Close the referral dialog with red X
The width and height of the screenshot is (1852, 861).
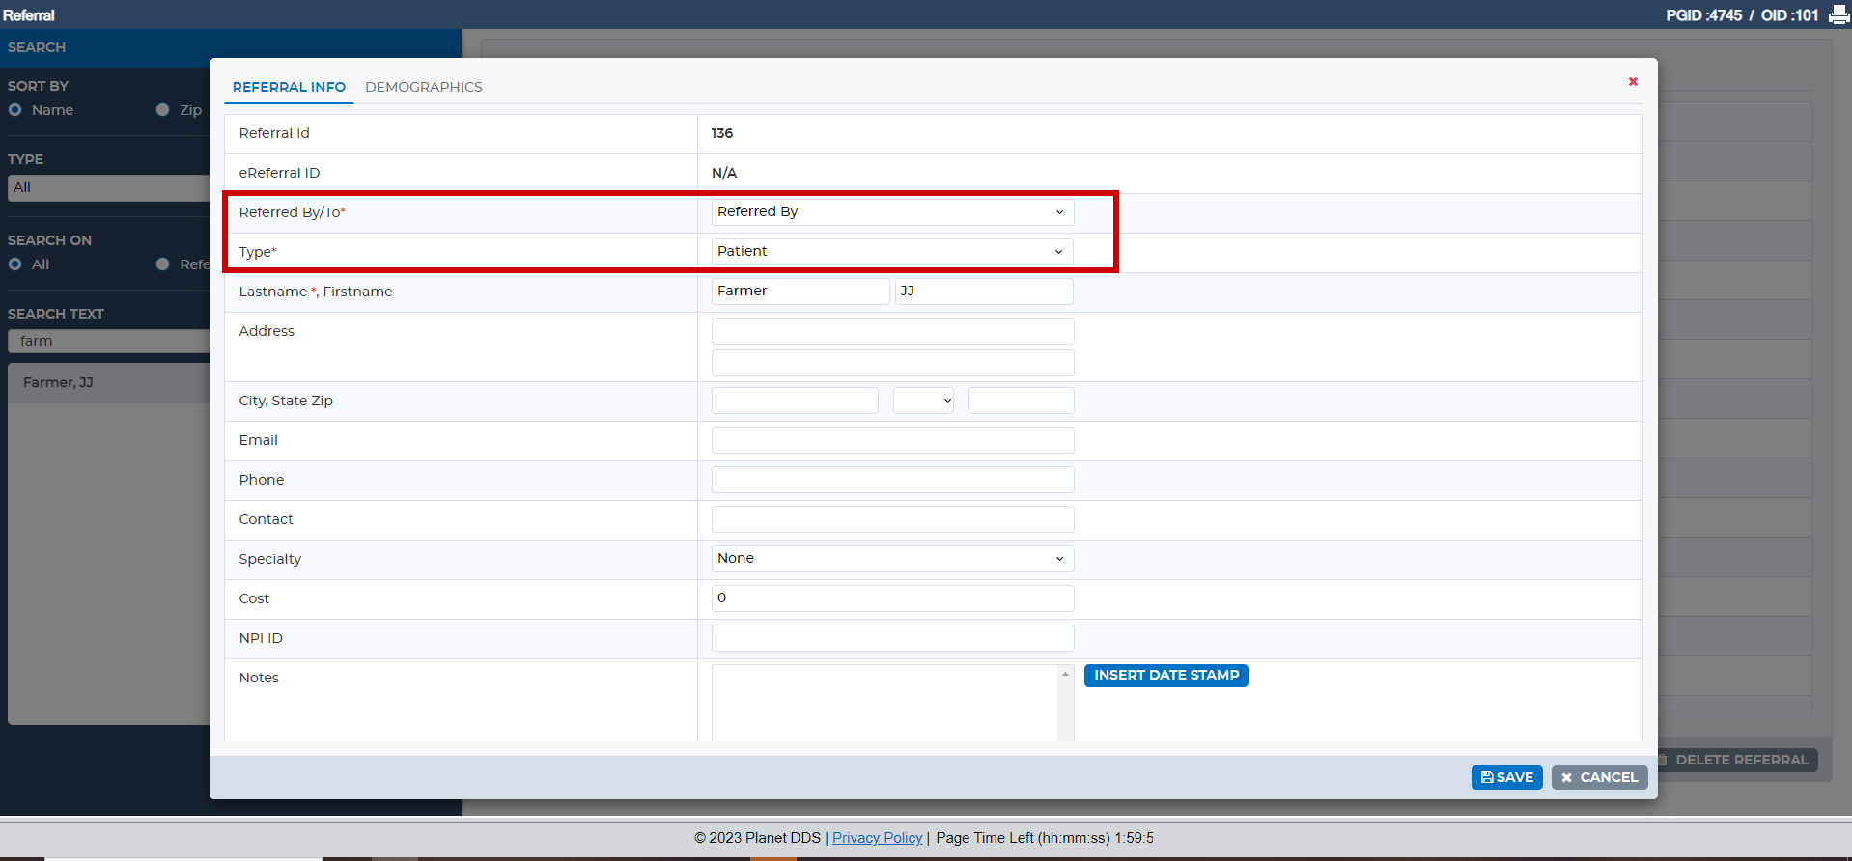coord(1633,82)
